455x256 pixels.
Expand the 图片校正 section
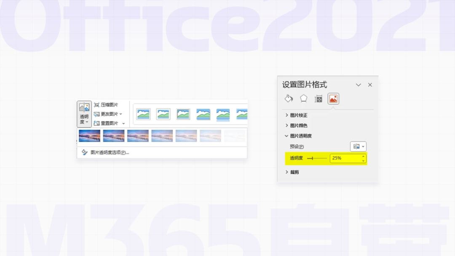pyautogui.click(x=287, y=115)
